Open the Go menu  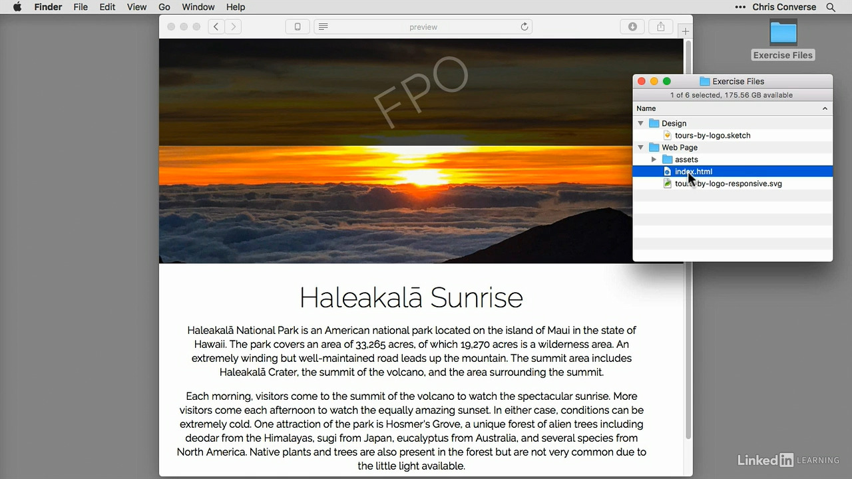(x=164, y=7)
